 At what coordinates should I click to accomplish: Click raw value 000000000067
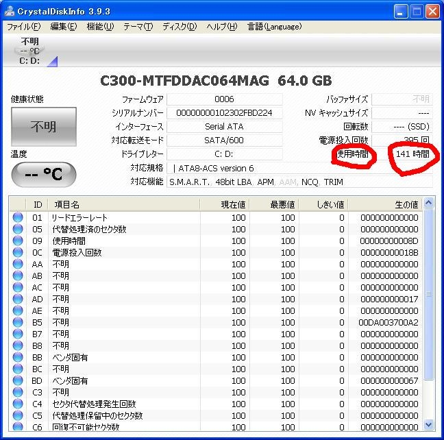tap(389, 381)
